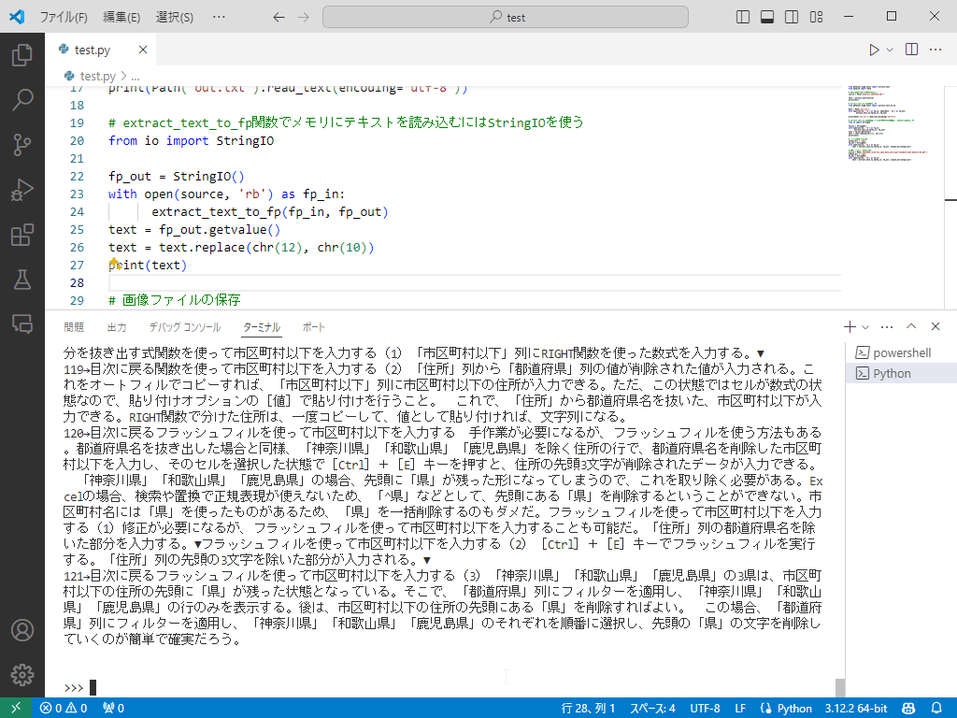
Task: Click the test search box in title bar
Action: pos(506,17)
